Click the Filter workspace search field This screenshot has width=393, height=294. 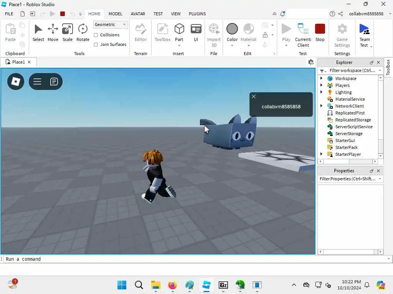352,70
